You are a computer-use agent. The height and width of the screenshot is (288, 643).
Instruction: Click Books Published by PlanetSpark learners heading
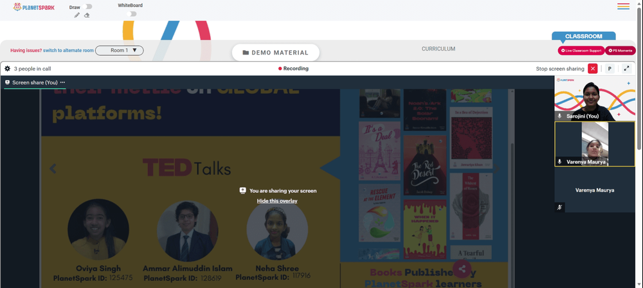coord(422,278)
